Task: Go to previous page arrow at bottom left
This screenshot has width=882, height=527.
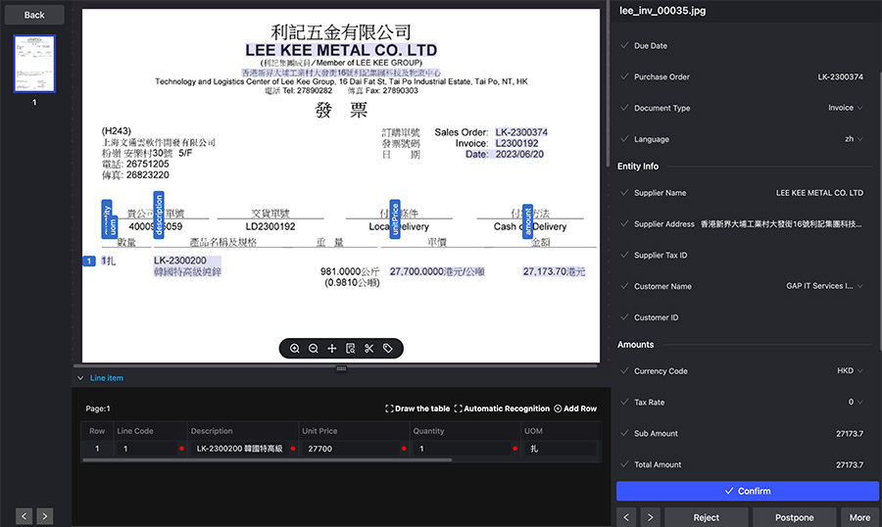Action: tap(24, 516)
